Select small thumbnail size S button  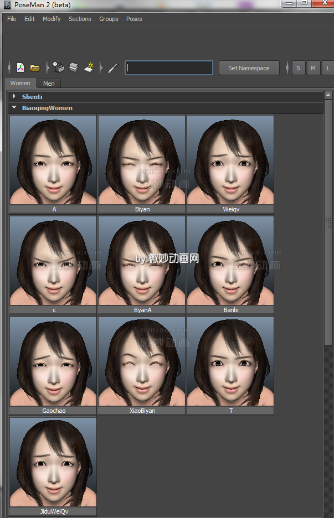pos(298,68)
